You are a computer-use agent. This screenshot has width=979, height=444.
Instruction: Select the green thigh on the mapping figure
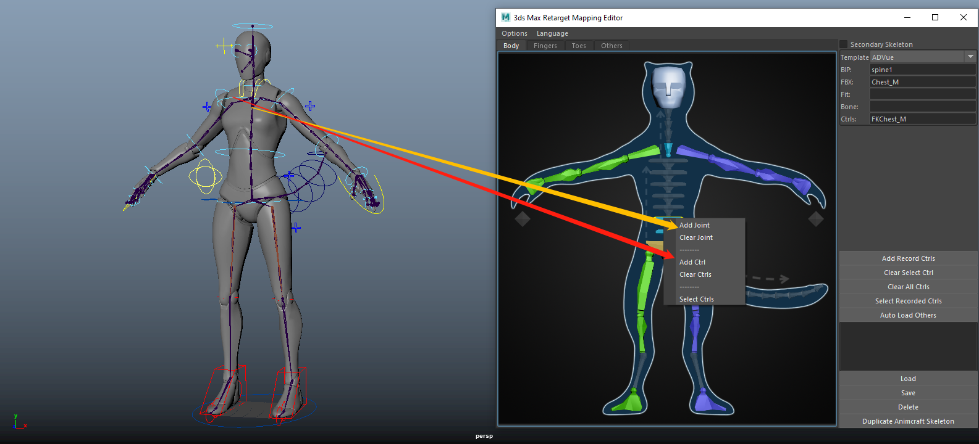[644, 282]
